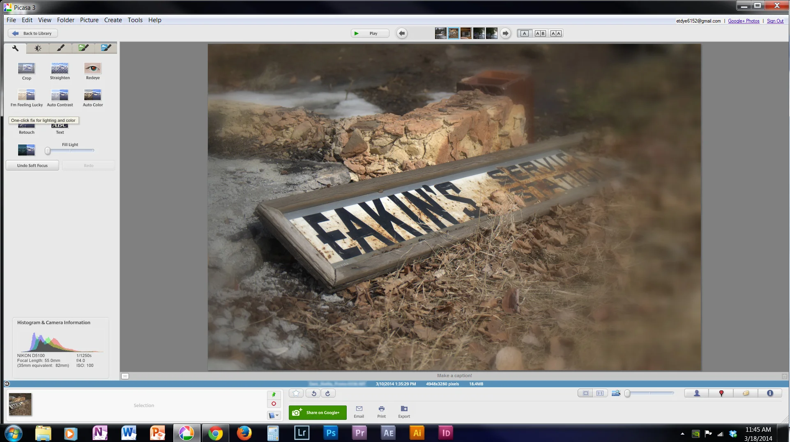Open Lightroom from taskbar
The image size is (790, 442).
click(302, 433)
